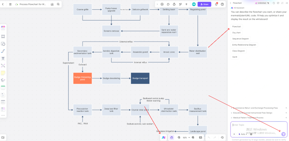Viewport: 289px width, 141px height.
Task: Select the Org chart option
Action: click(237, 32)
